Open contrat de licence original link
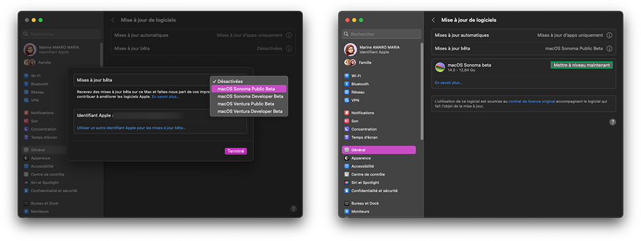The width and height of the screenshot is (641, 241). click(531, 101)
